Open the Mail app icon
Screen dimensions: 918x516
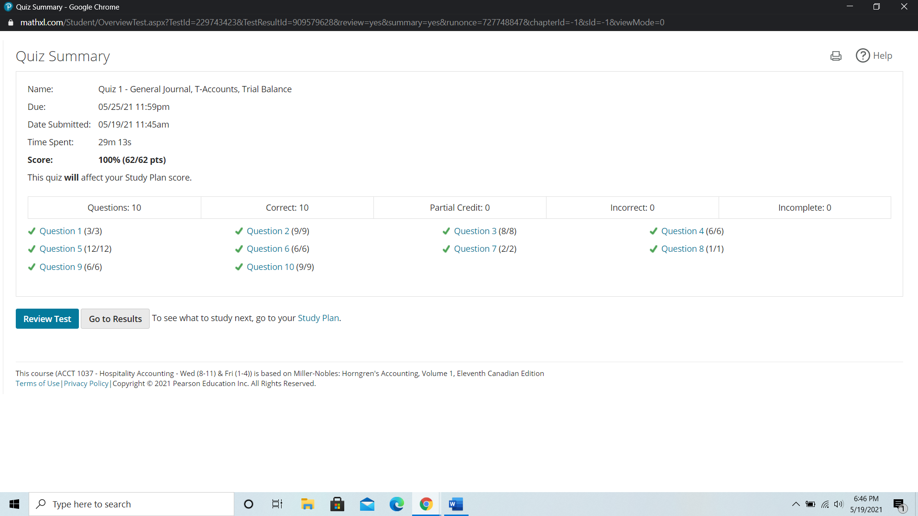(367, 504)
